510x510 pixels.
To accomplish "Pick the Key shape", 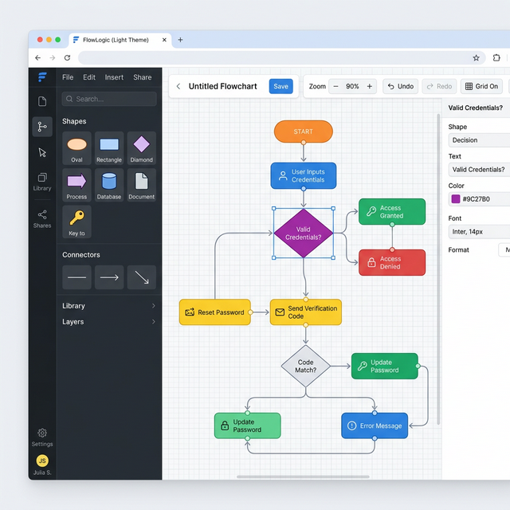I will pos(76,222).
